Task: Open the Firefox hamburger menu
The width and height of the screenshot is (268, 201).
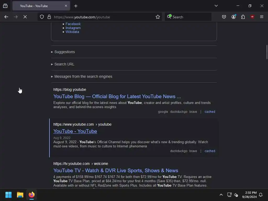Action: (x=262, y=17)
